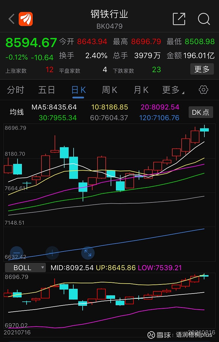Tap the MID:8092.54 BOLL value
The width and height of the screenshot is (219, 342).
pos(72,268)
